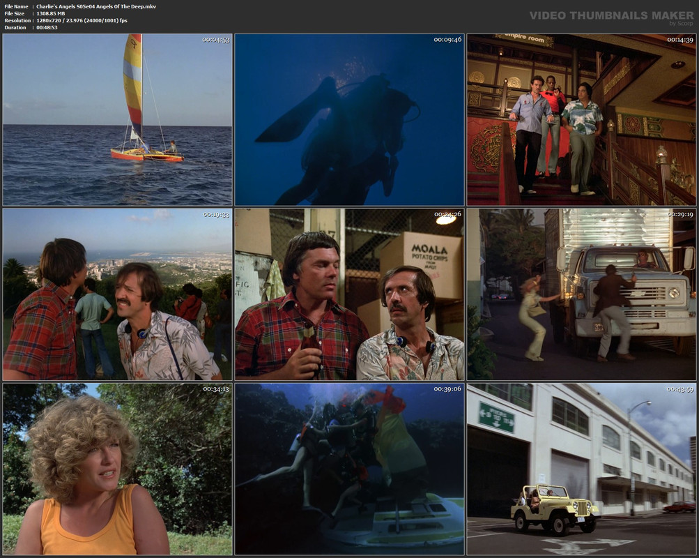This screenshot has height=558, width=699.
Task: Click the 00:19:33 timestamp label
Action: click(216, 215)
